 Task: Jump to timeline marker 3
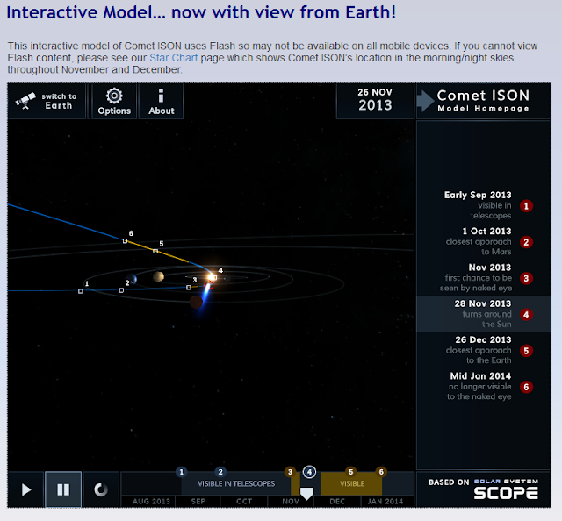click(x=290, y=472)
